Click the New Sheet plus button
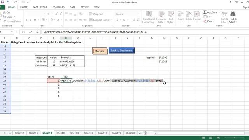This screenshot has width=249, height=140. 145,133
